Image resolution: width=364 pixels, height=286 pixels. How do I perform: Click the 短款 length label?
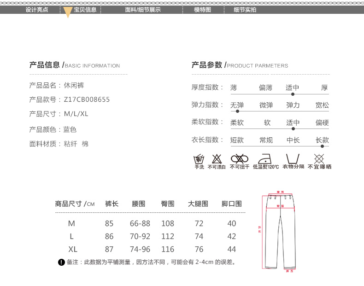[x=237, y=140]
